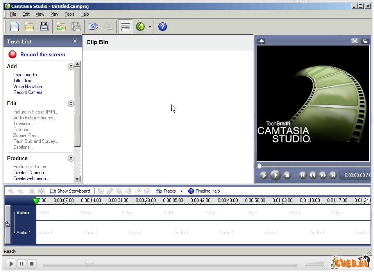374x272 pixels.
Task: Open the Play menu
Action: (x=54, y=14)
